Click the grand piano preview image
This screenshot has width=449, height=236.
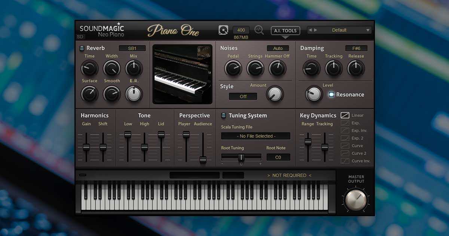183,74
